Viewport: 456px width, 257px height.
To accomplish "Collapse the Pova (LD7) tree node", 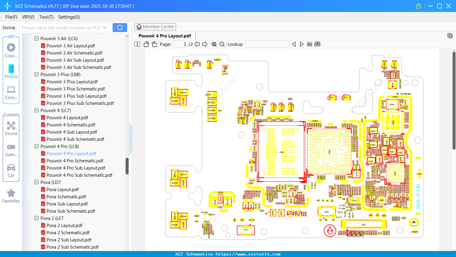I will (x=36, y=182).
